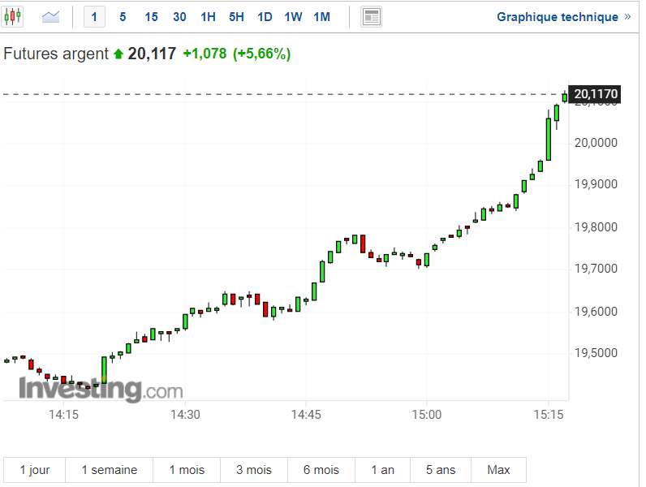Show the 1 an range
Image resolution: width=646 pixels, height=487 pixels.
coord(383,470)
